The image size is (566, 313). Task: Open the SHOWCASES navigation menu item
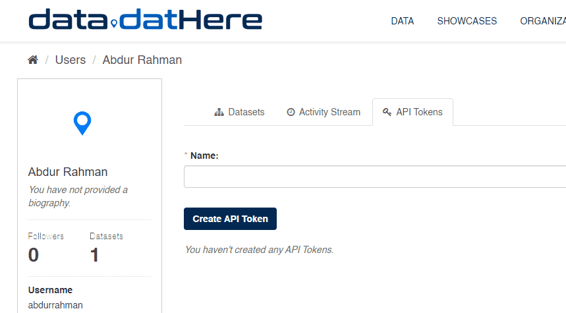[467, 21]
